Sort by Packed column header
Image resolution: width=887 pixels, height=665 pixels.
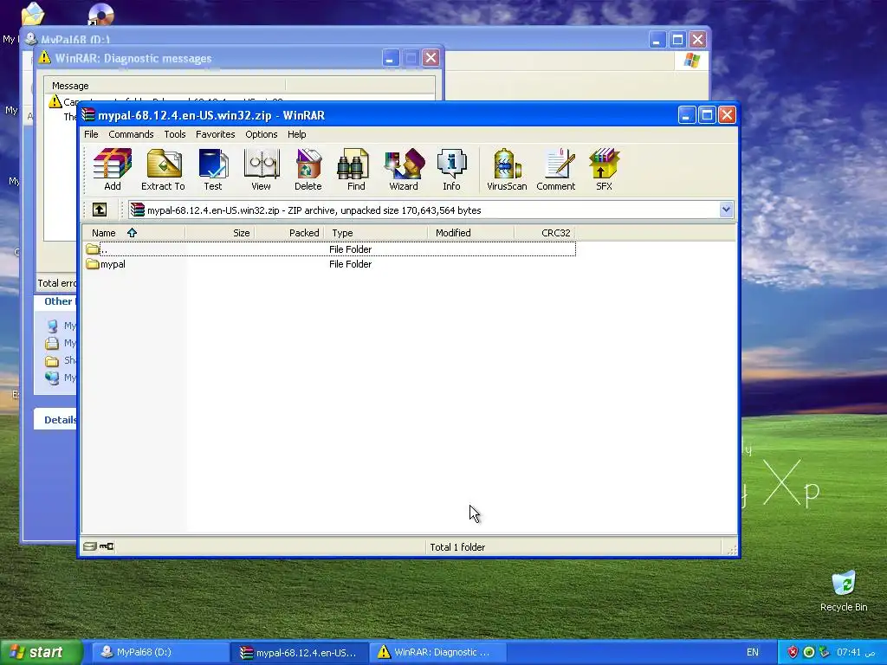click(x=289, y=232)
